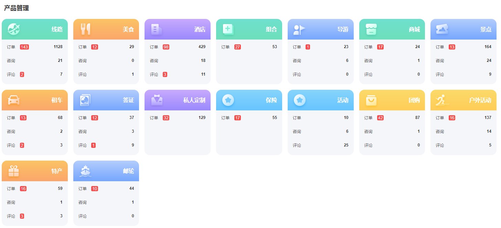501x228 pixels.
Task: Click the cruise ship icon on 邮轮
Action: click(85, 171)
